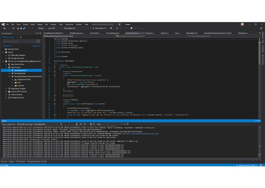Open the FourChanAzurePipeline() member dropdown
Image resolution: width=265 pixels, height=188 pixels.
click(224, 36)
